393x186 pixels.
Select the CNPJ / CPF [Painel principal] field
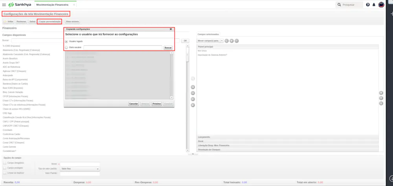[16, 122]
